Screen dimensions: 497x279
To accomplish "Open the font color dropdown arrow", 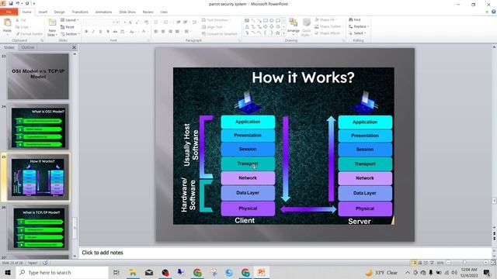I will pos(148,32).
